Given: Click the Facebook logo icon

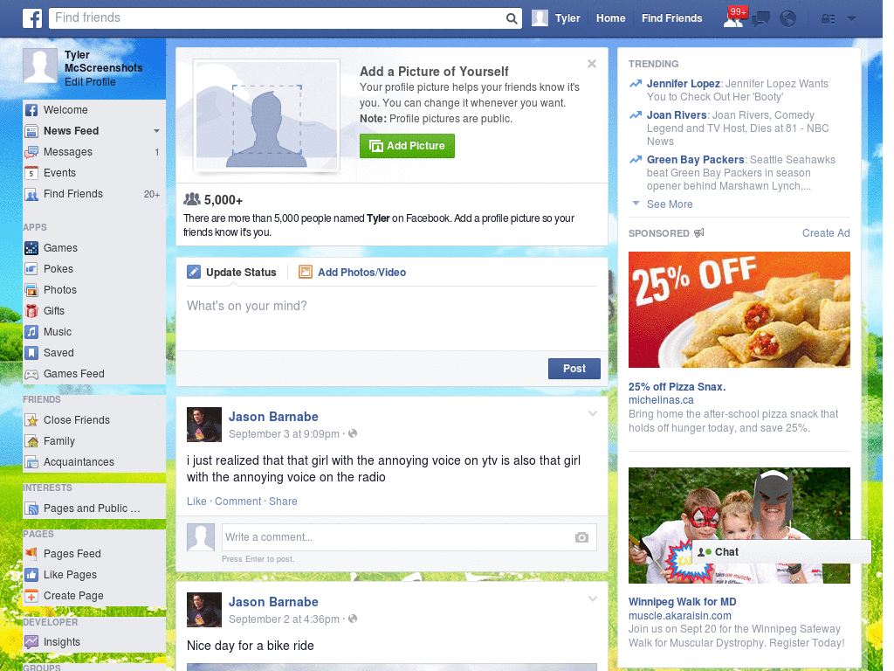Looking at the screenshot, I should coord(32,18).
